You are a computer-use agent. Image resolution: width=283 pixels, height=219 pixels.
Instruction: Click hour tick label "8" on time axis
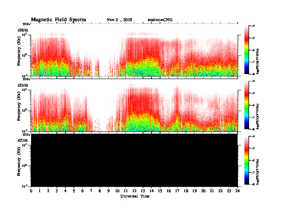pos(100,191)
